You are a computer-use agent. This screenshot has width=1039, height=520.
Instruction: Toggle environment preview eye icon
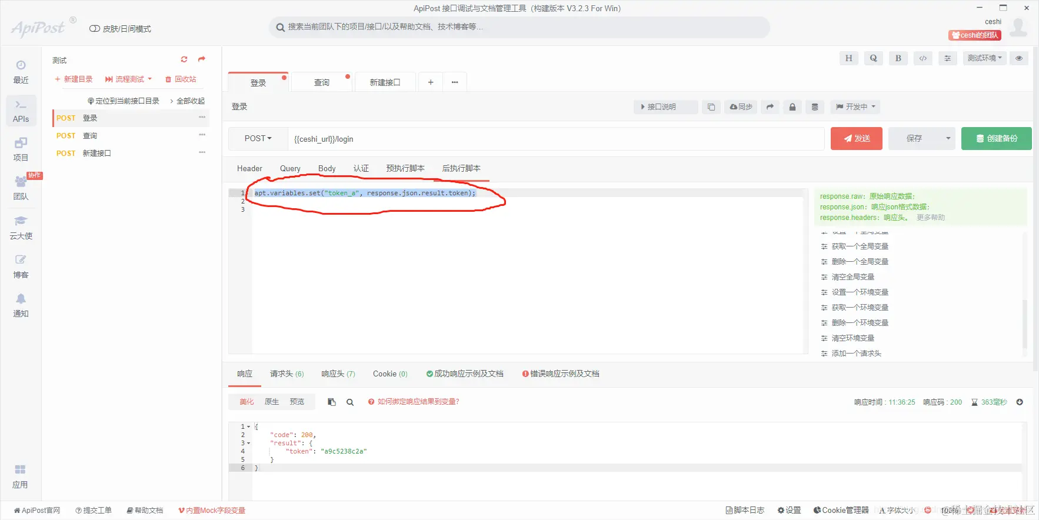tap(1018, 58)
